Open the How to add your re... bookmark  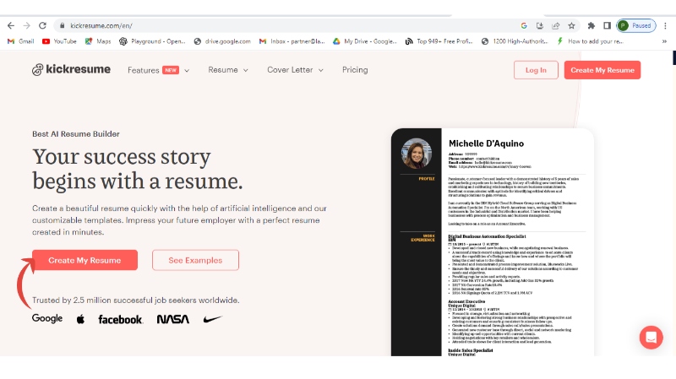590,41
